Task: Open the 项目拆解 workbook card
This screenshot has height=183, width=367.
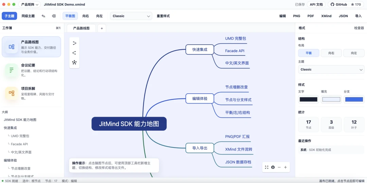Action: 31,93
